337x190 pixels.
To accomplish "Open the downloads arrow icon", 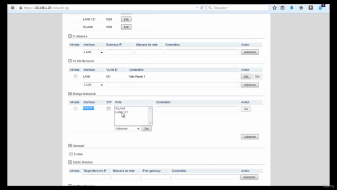I will (292, 8).
